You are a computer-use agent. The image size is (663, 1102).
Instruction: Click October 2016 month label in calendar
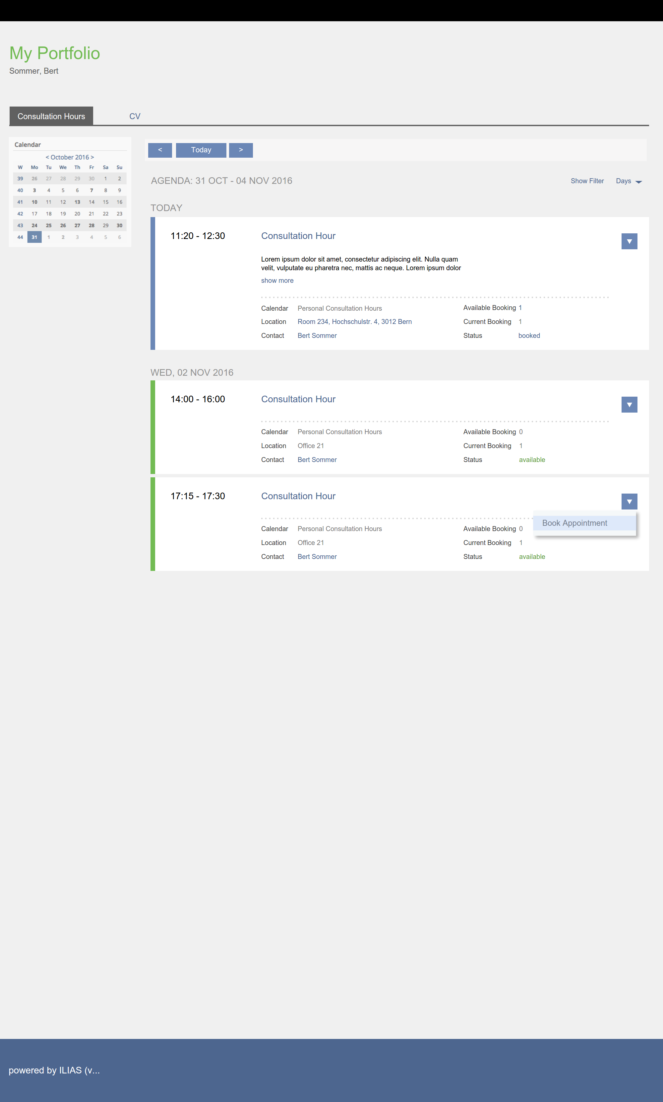(70, 157)
